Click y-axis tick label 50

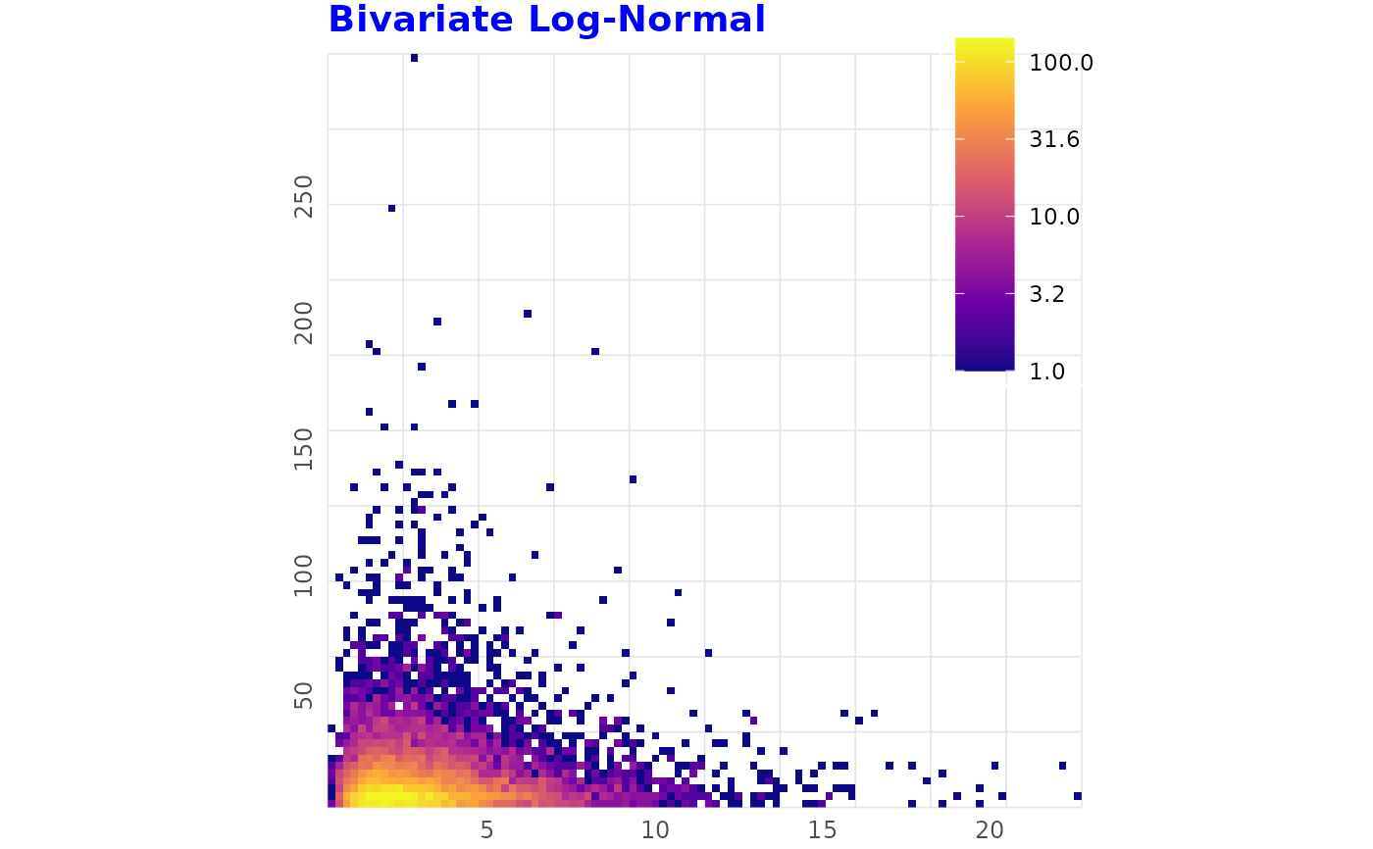(305, 695)
